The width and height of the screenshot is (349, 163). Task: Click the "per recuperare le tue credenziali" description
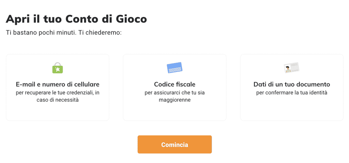click(x=58, y=92)
